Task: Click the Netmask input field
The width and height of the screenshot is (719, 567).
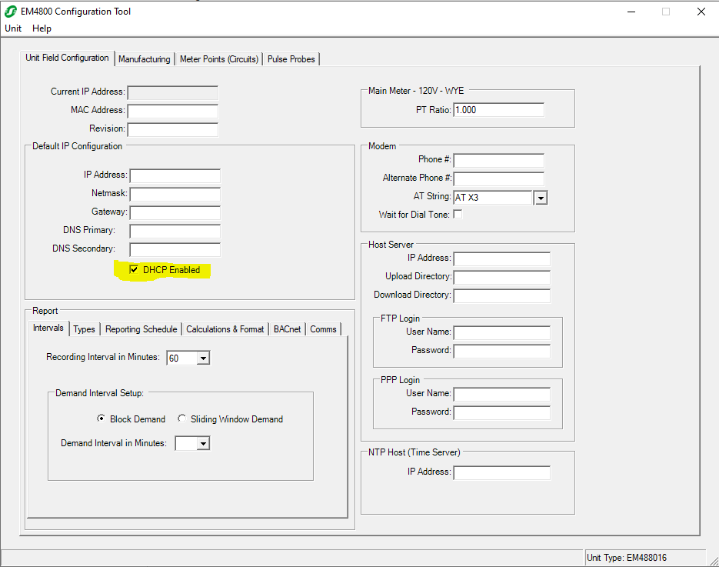Action: (x=175, y=194)
